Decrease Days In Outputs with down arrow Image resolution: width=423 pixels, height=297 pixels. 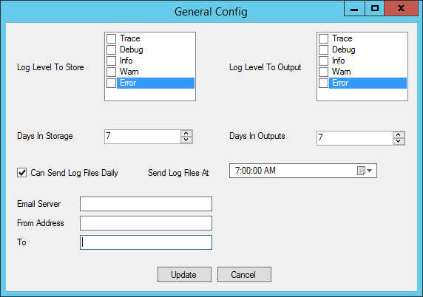point(399,141)
